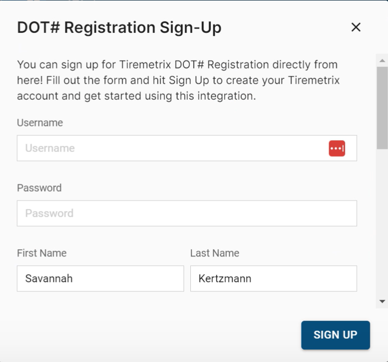Focus the Username input field

point(187,148)
